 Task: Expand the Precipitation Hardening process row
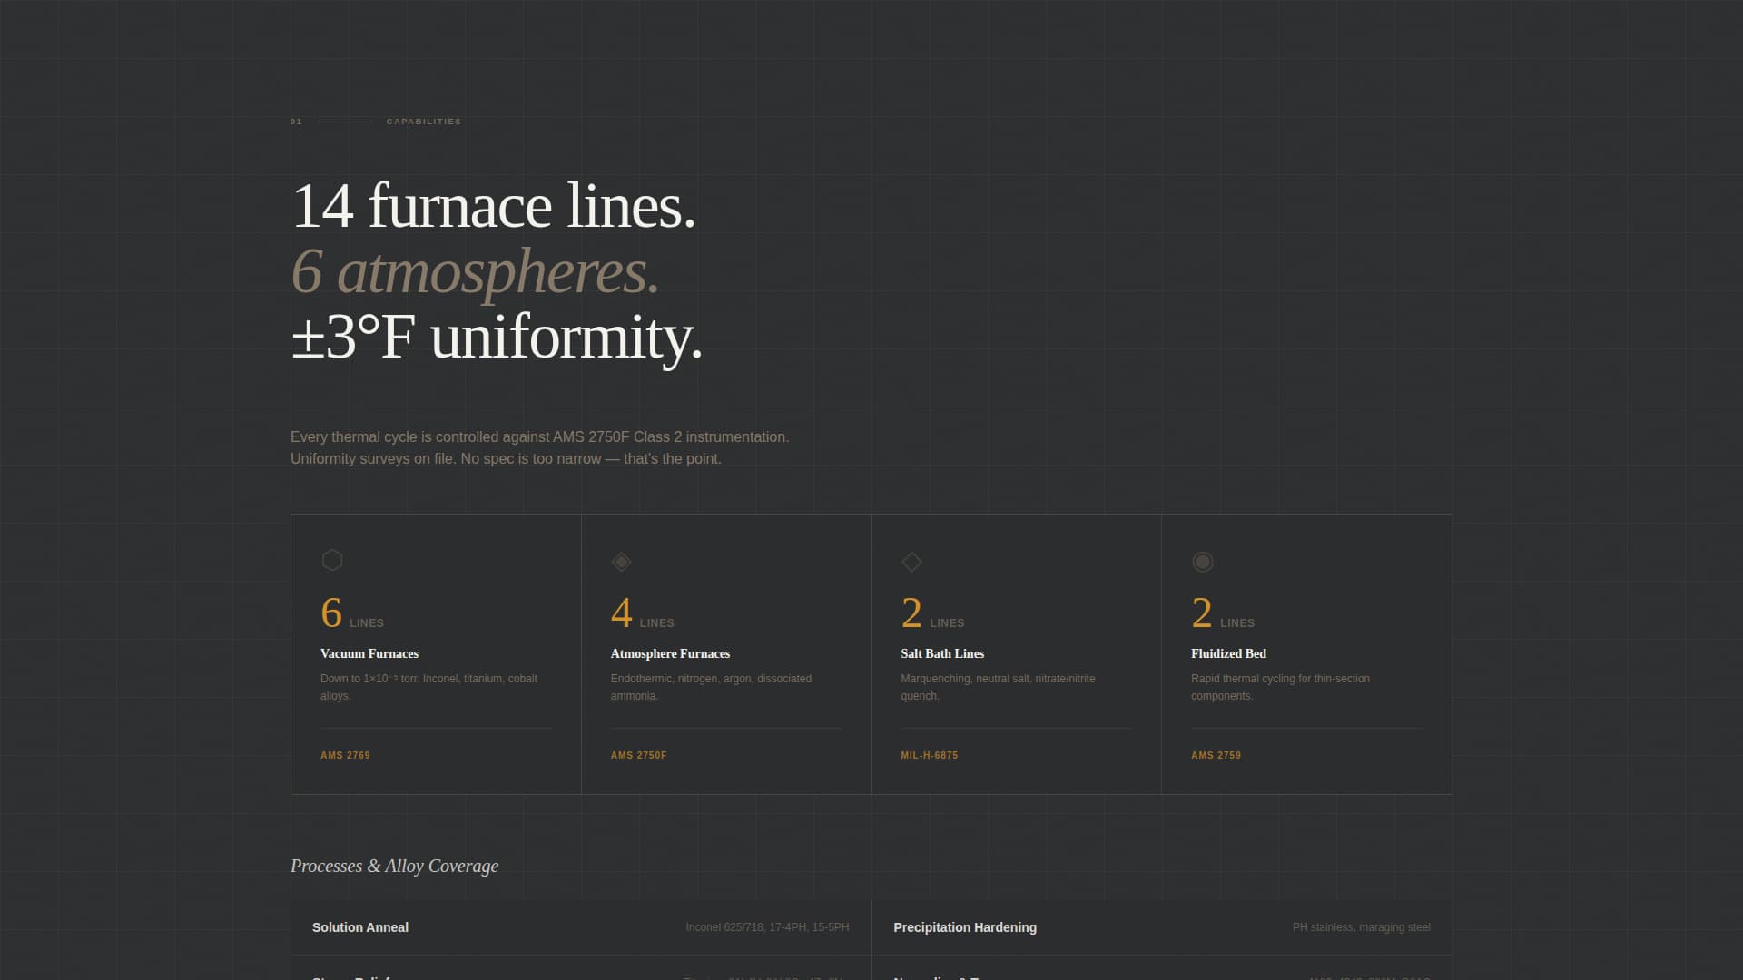[1162, 927]
